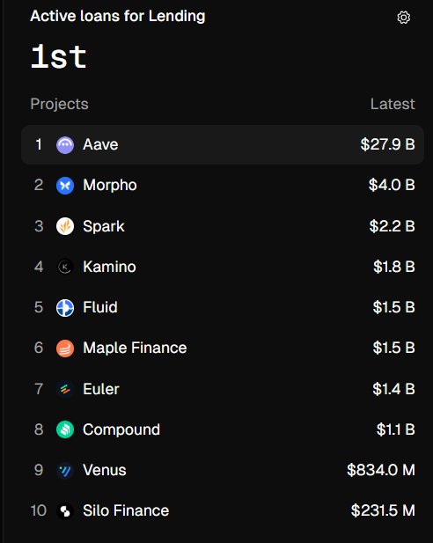Open the Morpho project name

tap(110, 186)
